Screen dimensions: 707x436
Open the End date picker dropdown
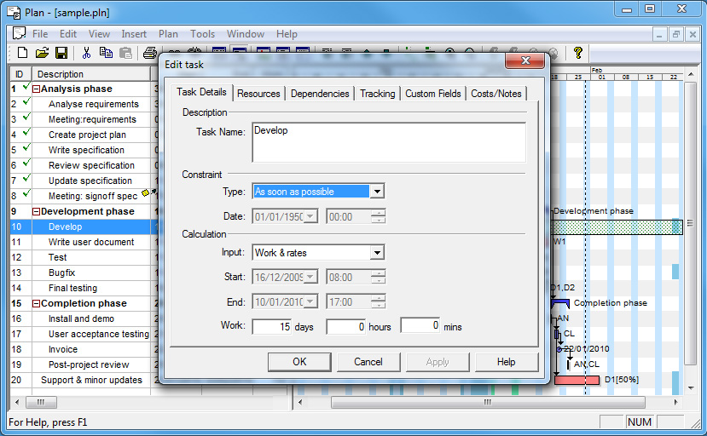pyautogui.click(x=310, y=301)
